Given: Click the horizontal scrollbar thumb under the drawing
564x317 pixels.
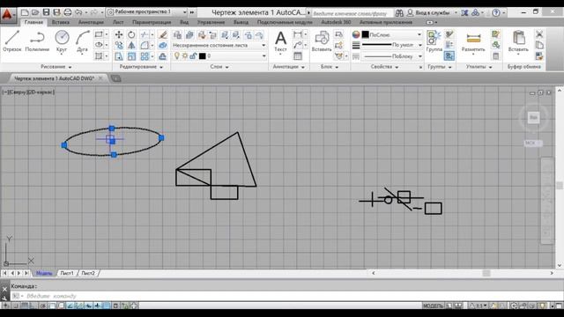Looking at the screenshot, I should (486, 273).
